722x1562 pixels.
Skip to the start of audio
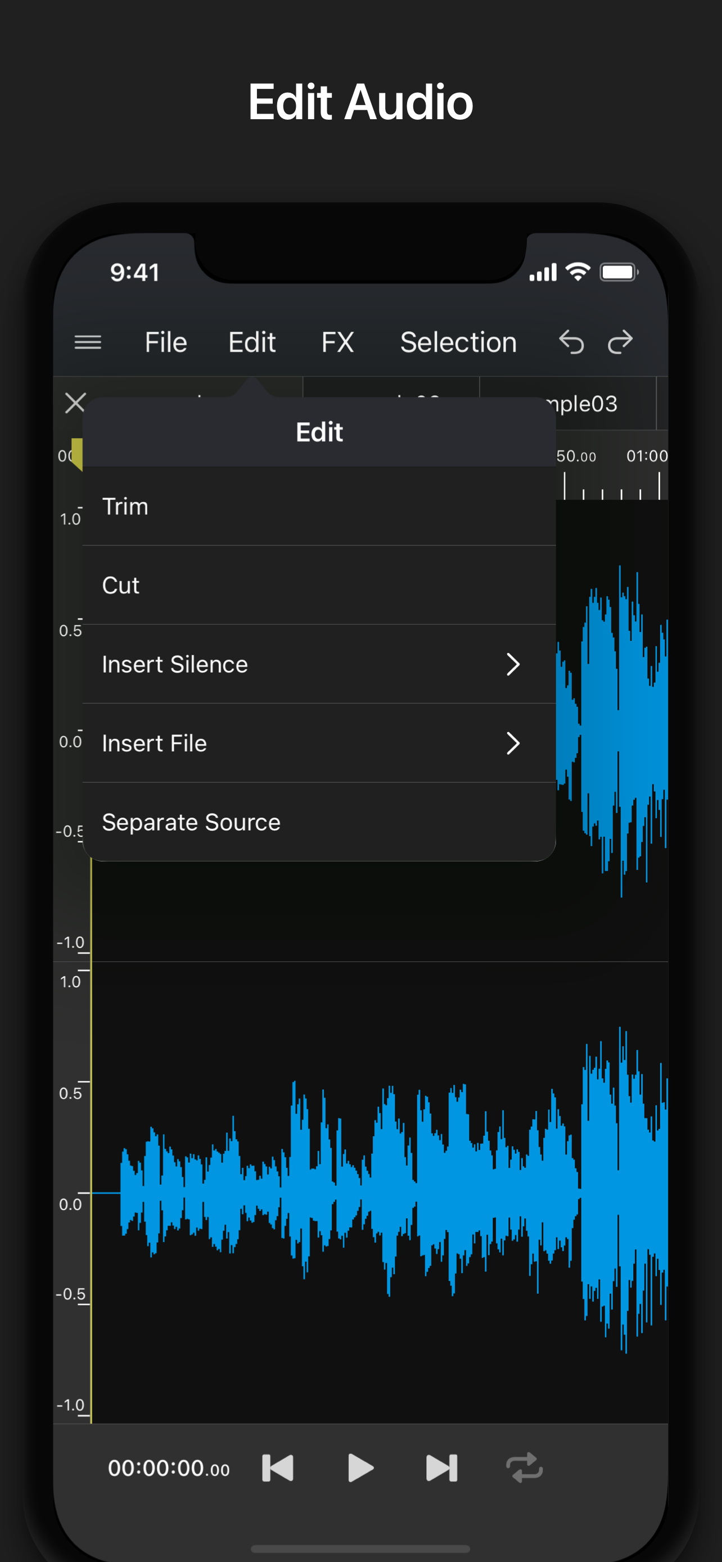pyautogui.click(x=278, y=1468)
